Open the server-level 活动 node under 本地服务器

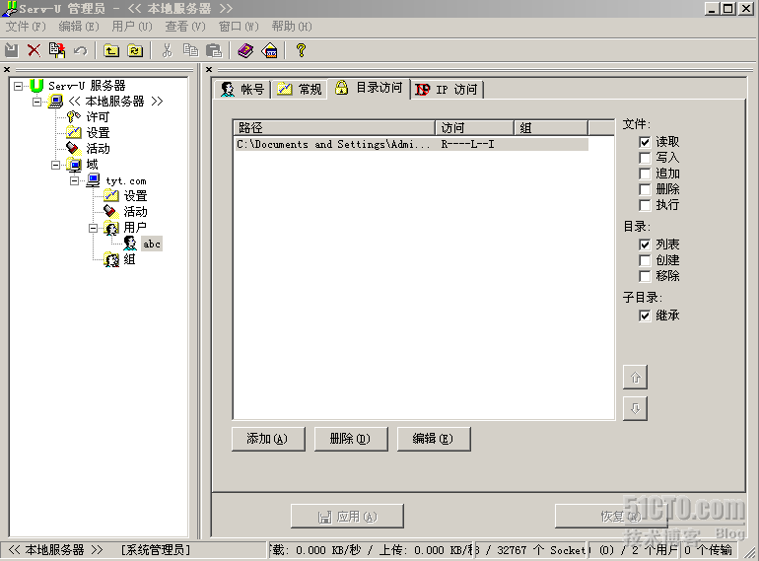(x=98, y=148)
